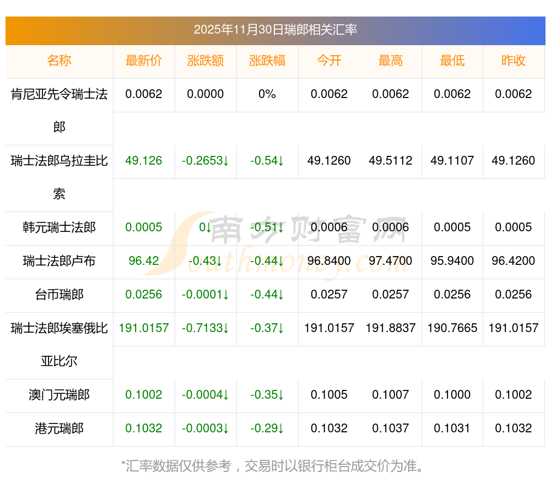The width and height of the screenshot is (551, 483).
Task: Click the 今开 column header
Action: (329, 61)
